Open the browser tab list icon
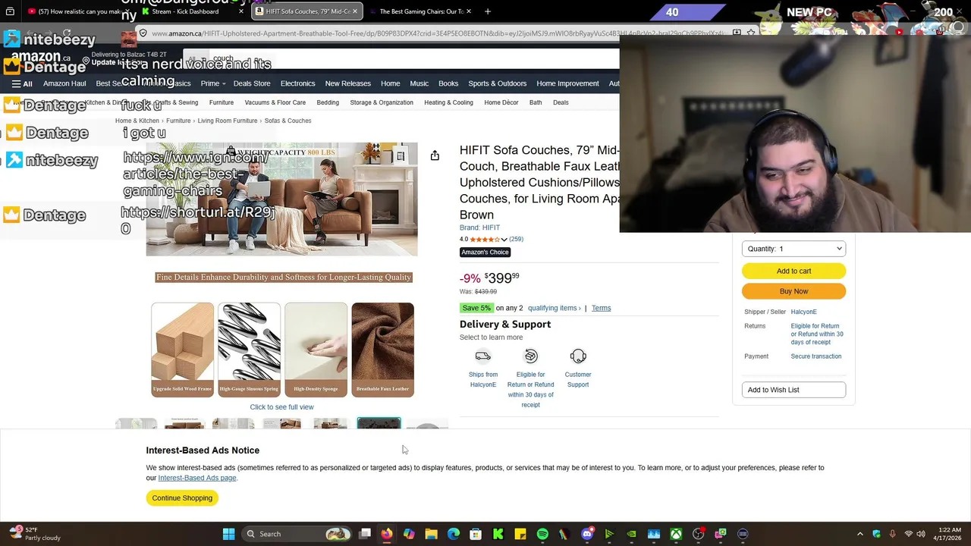 pyautogui.click(x=10, y=11)
